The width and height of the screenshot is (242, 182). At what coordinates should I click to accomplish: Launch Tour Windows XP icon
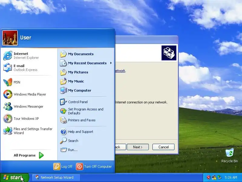[x=8, y=119]
